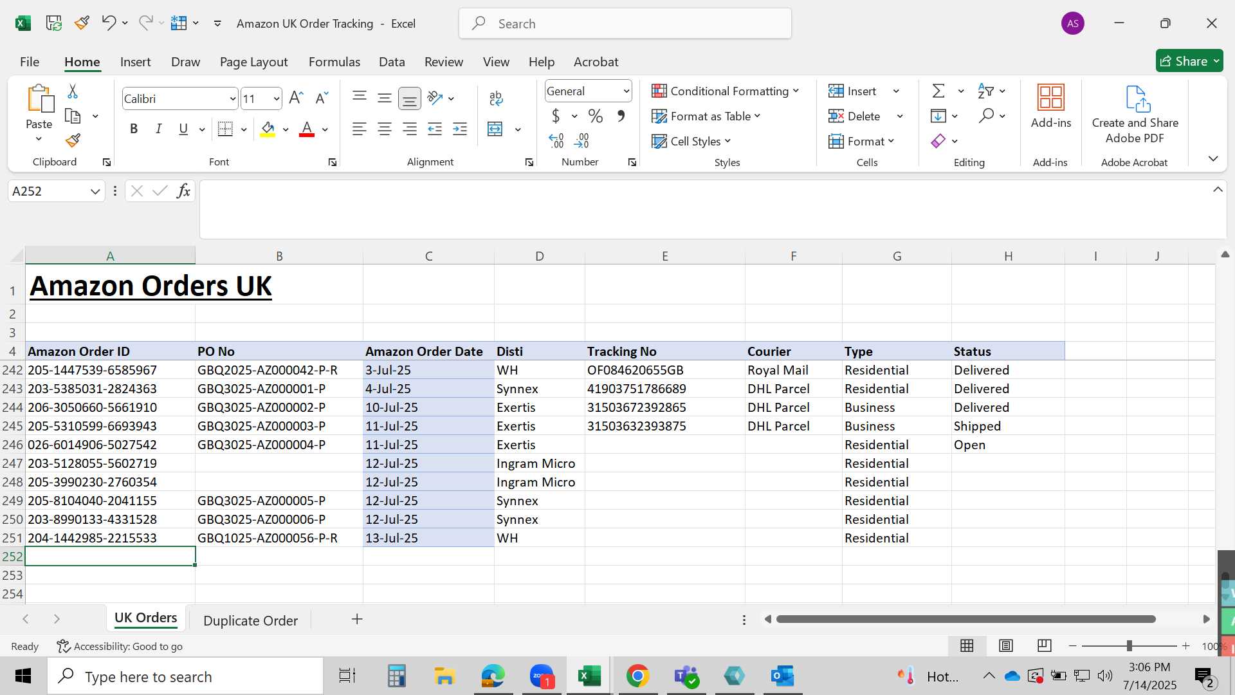Viewport: 1235px width, 695px height.
Task: Open the font size dropdown
Action: 277,98
